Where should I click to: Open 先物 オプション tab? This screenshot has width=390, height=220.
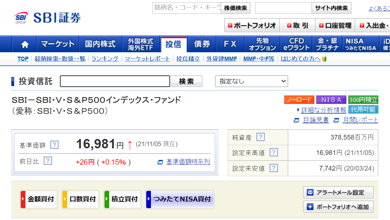pyautogui.click(x=262, y=44)
